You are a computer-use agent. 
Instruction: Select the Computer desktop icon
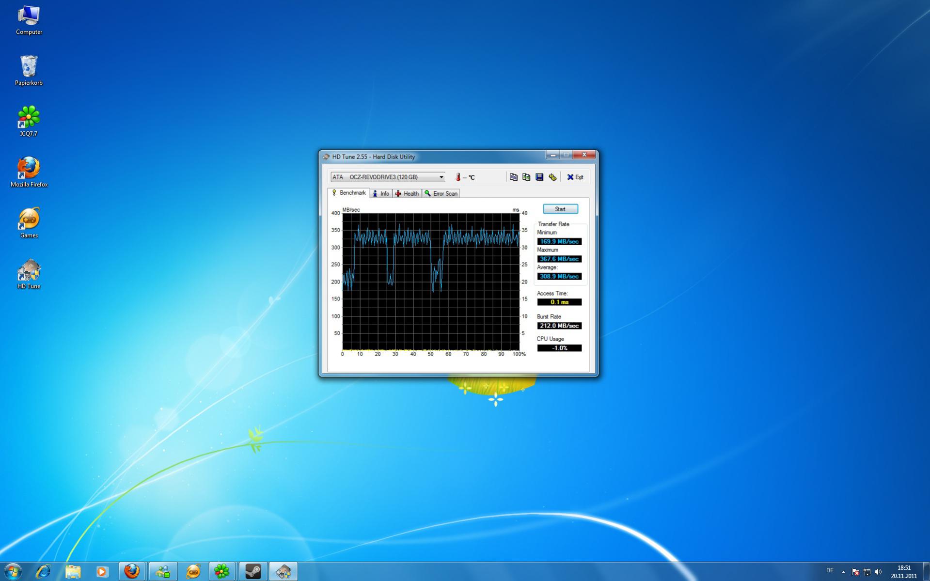[29, 20]
